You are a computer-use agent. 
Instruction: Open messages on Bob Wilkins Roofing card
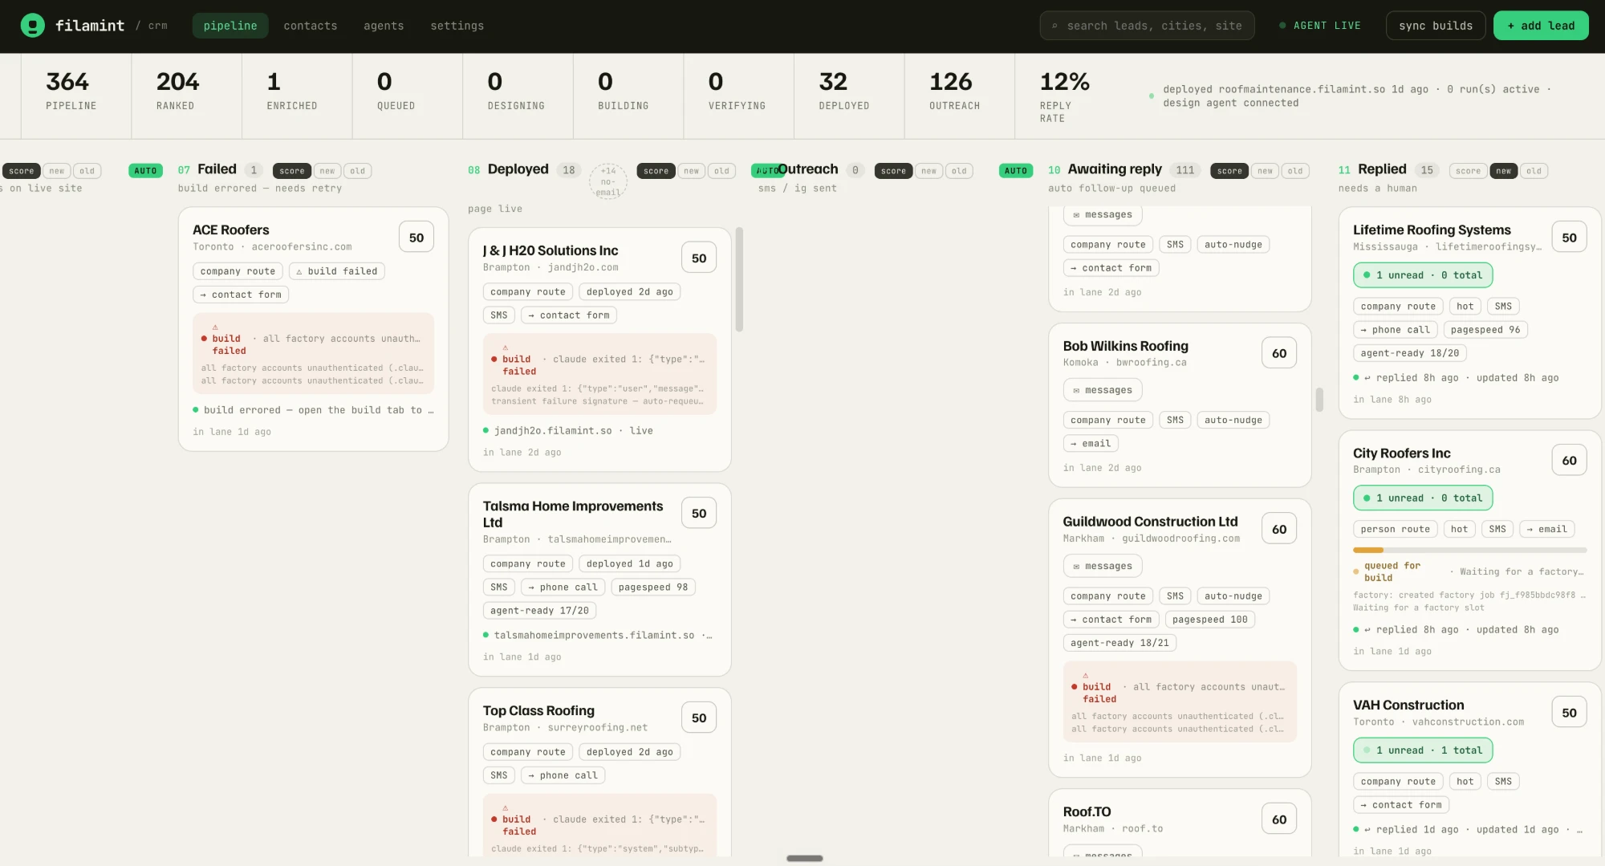point(1103,390)
